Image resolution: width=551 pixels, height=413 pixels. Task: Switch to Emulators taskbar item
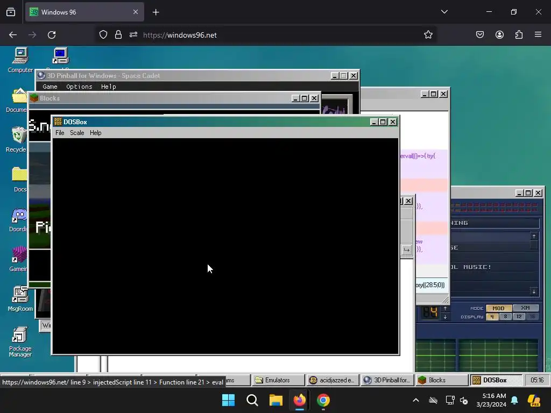277,380
